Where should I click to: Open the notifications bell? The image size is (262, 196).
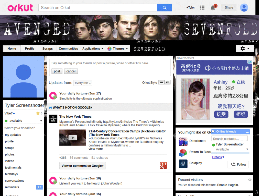213,8
